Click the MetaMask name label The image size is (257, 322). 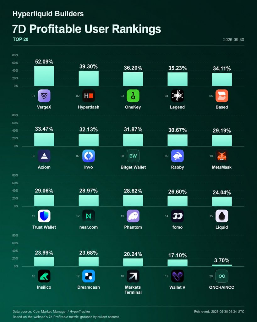click(x=222, y=167)
